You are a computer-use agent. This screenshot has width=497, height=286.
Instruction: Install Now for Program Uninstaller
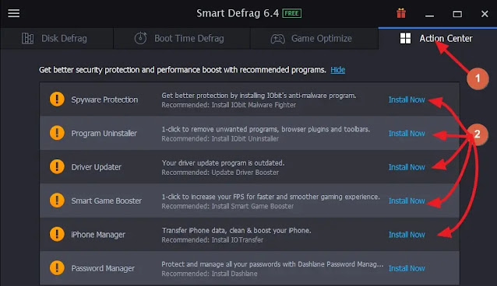point(407,134)
